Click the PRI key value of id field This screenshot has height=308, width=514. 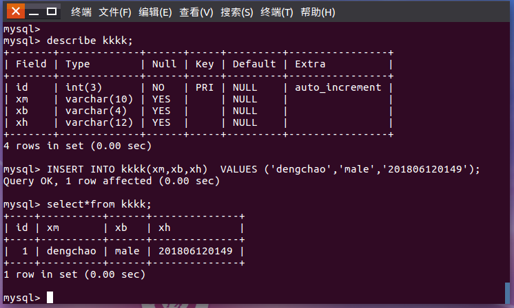pos(204,87)
